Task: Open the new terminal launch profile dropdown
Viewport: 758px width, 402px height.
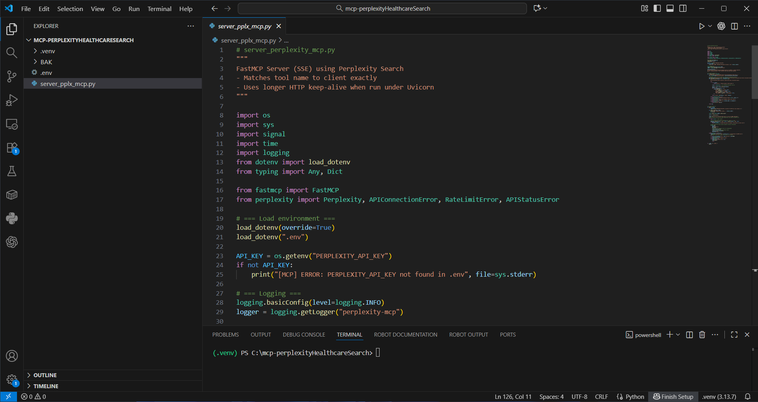Action: [678, 335]
